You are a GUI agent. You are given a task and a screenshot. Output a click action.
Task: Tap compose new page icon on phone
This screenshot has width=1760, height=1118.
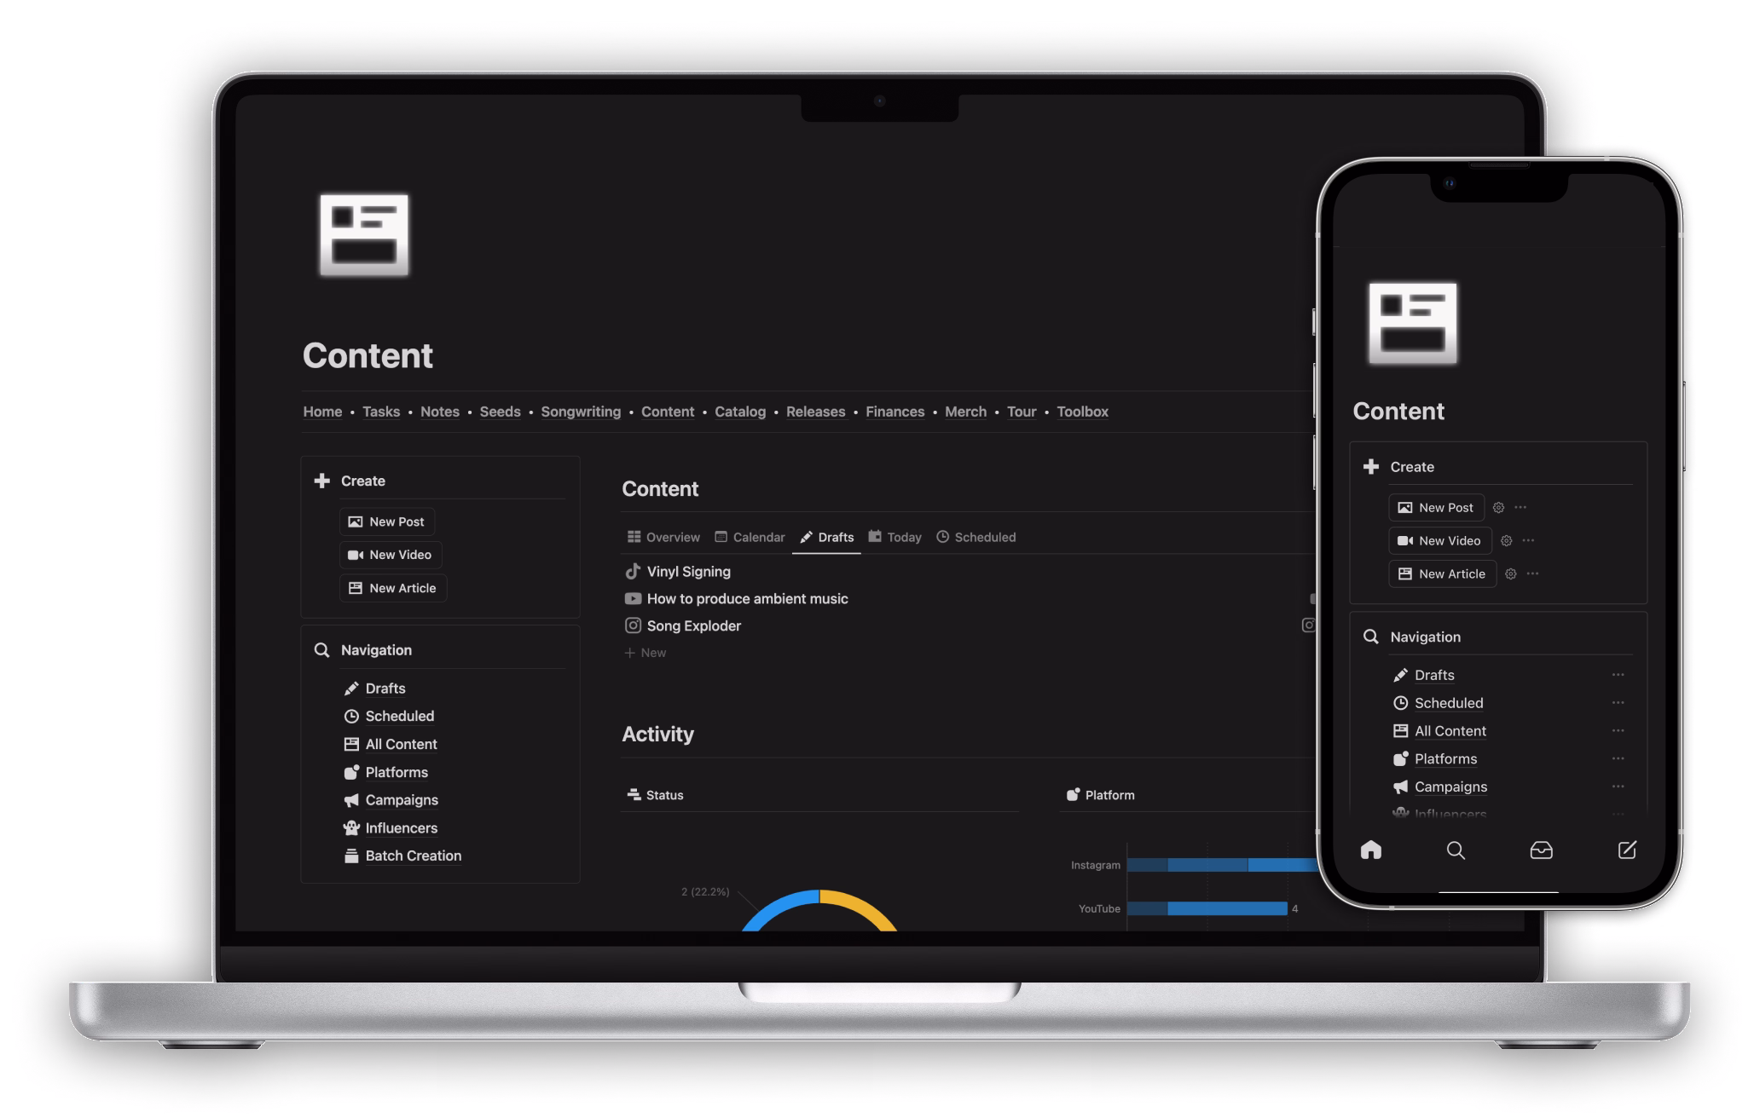[x=1627, y=850]
